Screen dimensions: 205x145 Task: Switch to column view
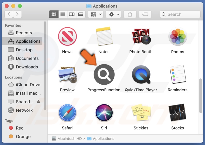coord(72,14)
